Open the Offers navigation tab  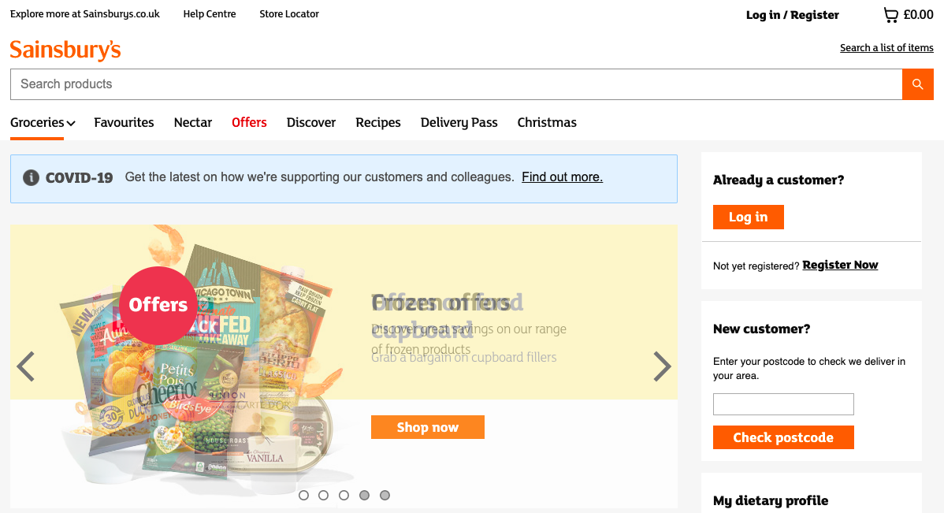[249, 123]
